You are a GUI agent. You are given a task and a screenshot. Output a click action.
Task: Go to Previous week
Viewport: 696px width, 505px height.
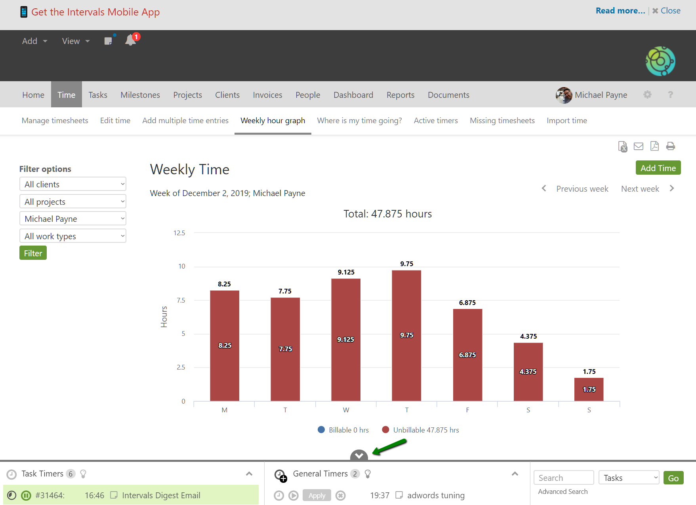(582, 189)
